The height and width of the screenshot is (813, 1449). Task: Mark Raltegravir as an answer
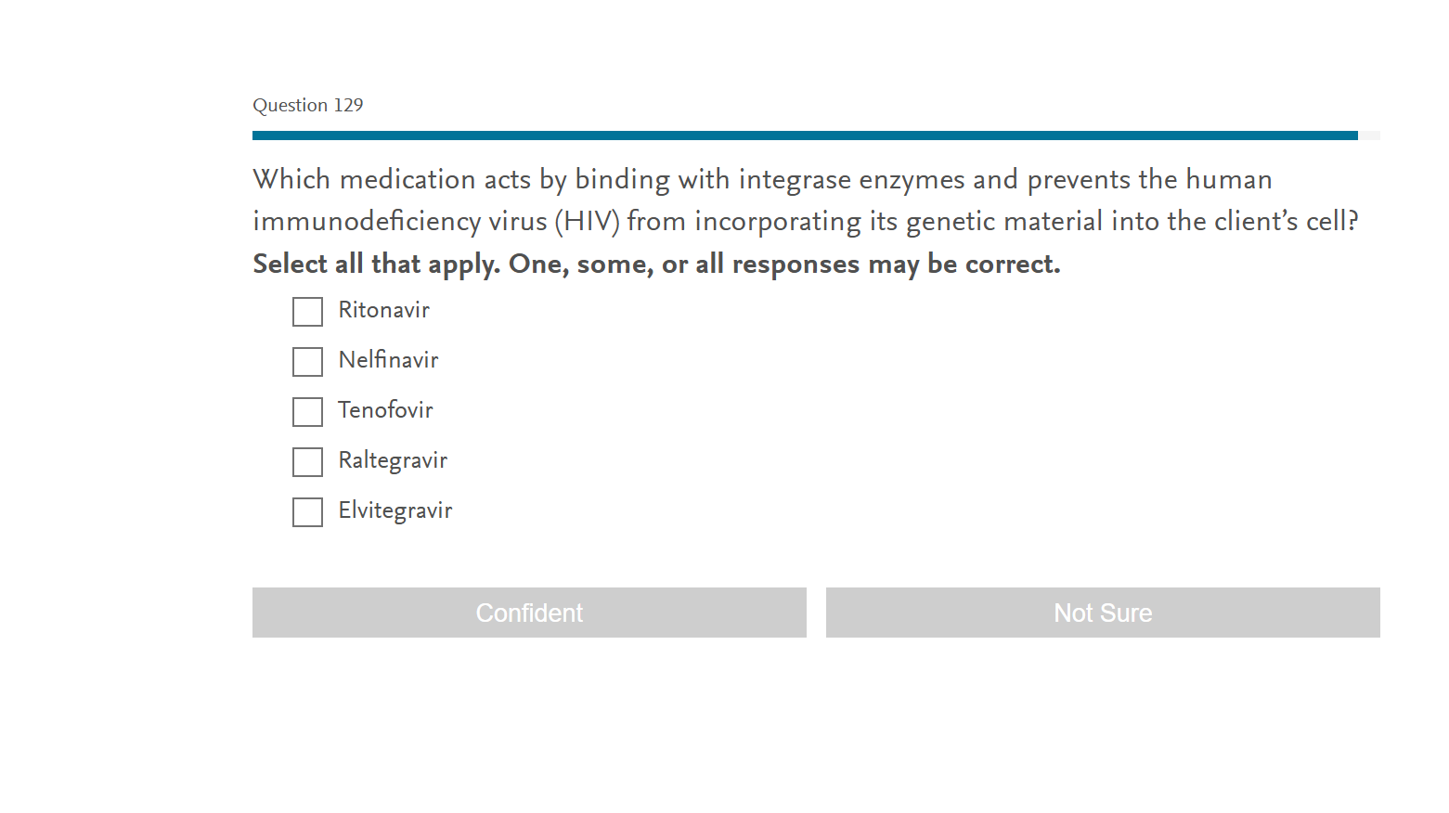click(x=307, y=462)
